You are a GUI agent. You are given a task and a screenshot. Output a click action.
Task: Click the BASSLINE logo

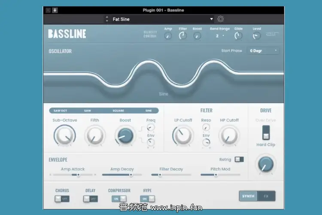[x=67, y=34]
